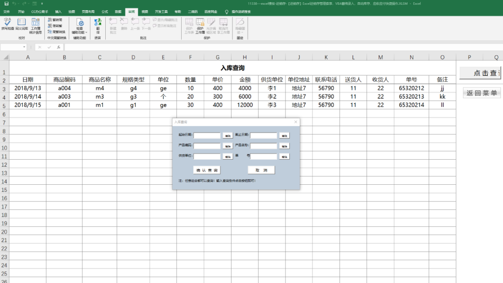
Task: Click the small button beside 产品编码 field
Action: tap(228, 146)
